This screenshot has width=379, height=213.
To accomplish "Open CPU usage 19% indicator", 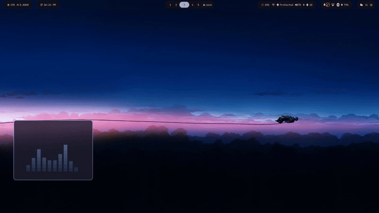I will pyautogui.click(x=11, y=5).
